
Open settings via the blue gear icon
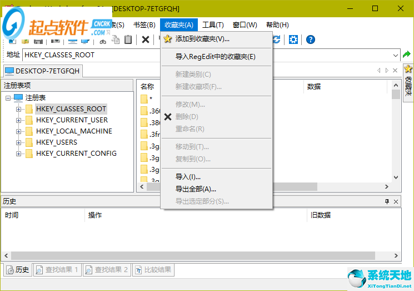[293, 40]
